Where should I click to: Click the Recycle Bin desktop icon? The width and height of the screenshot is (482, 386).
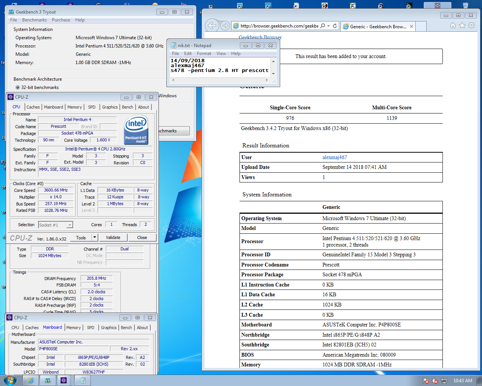(465, 5)
